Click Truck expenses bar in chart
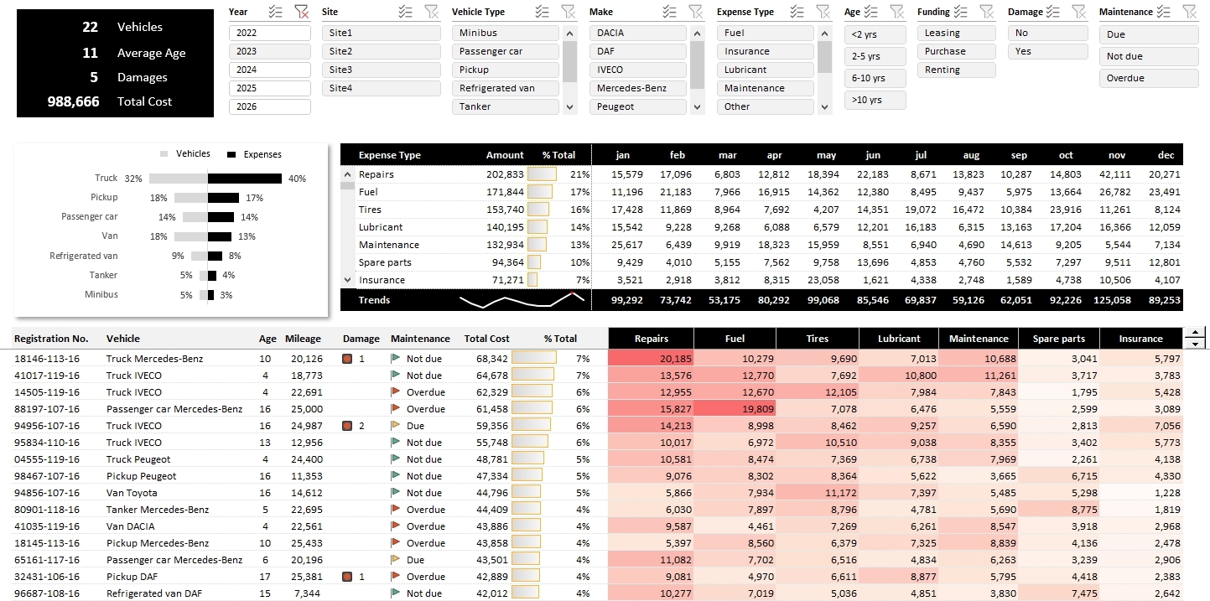This screenshot has height=601, width=1210. [x=245, y=179]
